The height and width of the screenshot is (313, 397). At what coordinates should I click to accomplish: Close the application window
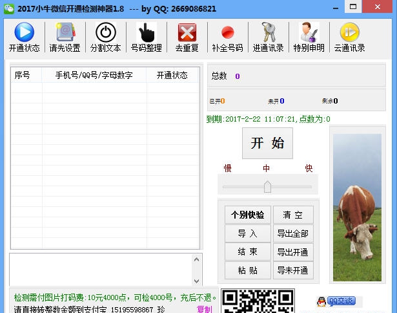pos(377,6)
